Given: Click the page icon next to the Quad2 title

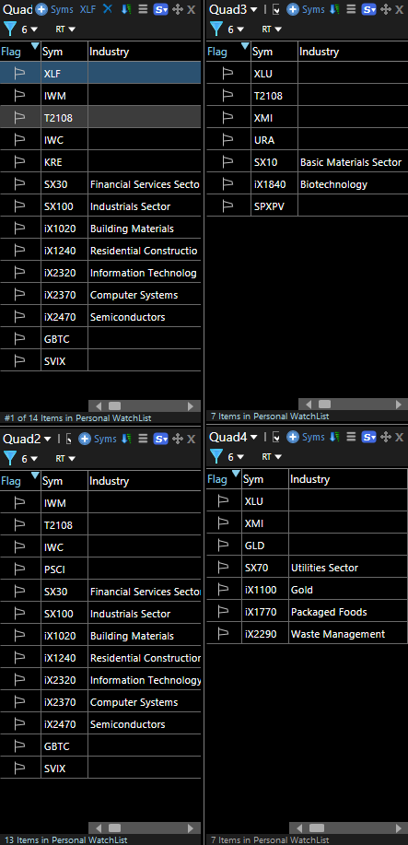Looking at the screenshot, I should tap(68, 439).
